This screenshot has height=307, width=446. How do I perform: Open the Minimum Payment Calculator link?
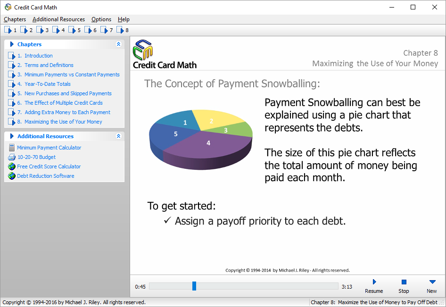click(x=49, y=148)
